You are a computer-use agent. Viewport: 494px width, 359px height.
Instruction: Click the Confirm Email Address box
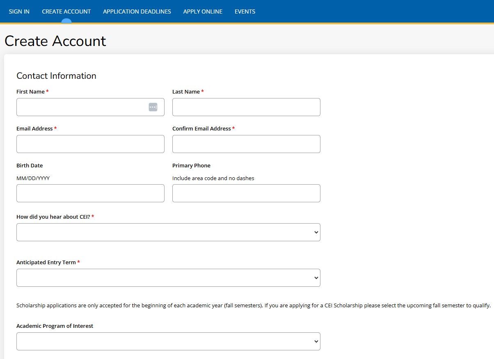(246, 144)
